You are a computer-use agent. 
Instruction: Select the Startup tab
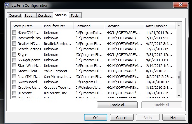[61, 15]
